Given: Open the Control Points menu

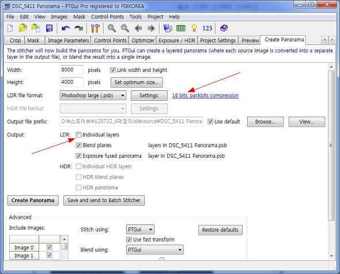Looking at the screenshot, I should coord(107,17).
